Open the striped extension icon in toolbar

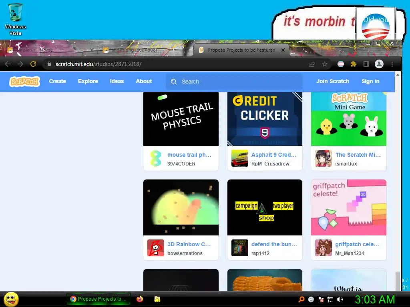click(340, 64)
